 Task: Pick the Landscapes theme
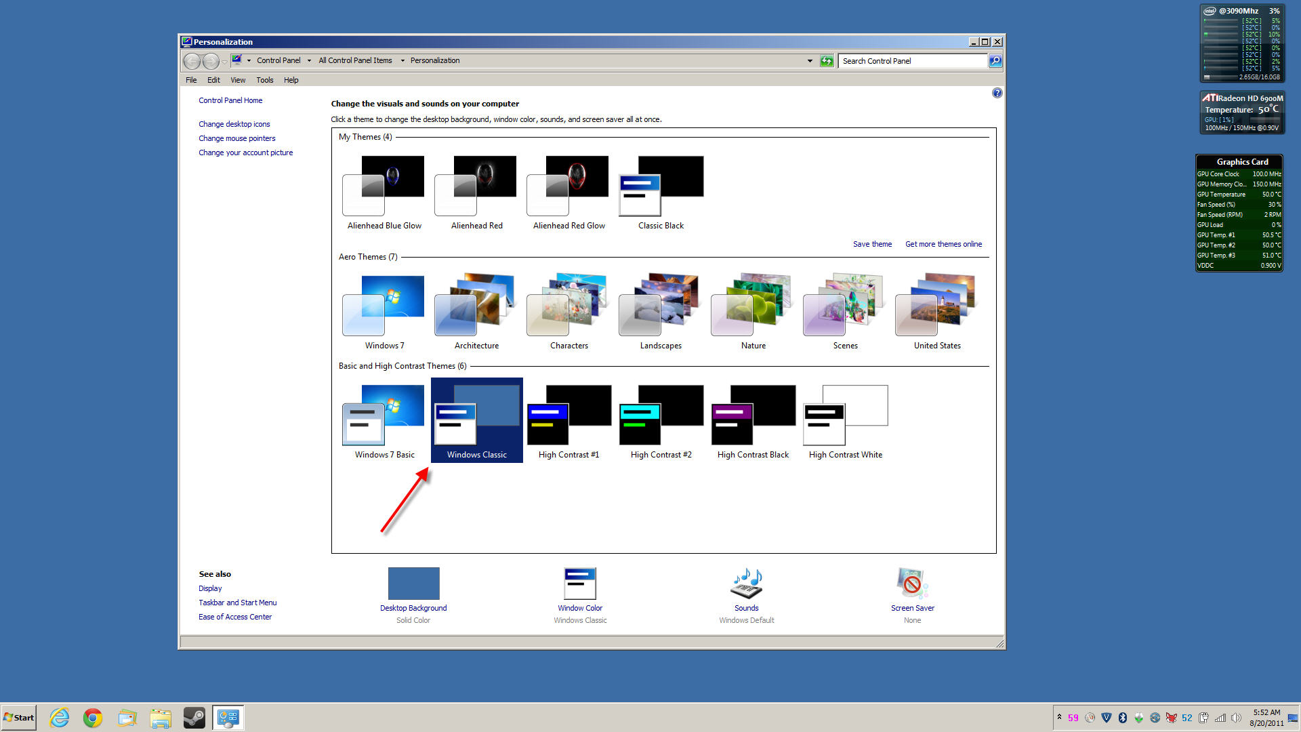(x=661, y=312)
